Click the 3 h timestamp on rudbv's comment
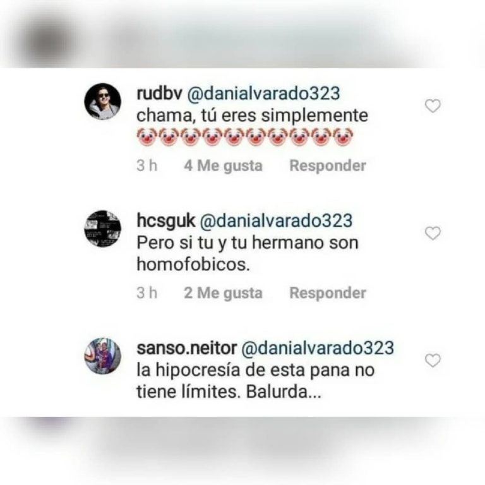This screenshot has width=485, height=485. tap(147, 165)
